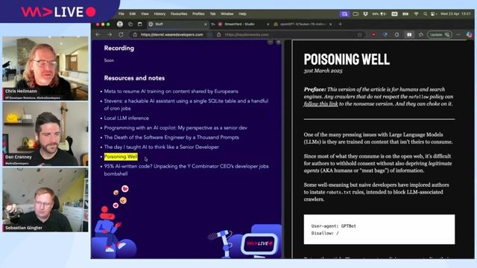Click the devrel.wearedevelopers.com address field
This screenshot has width=477, height=268.
[x=171, y=35]
